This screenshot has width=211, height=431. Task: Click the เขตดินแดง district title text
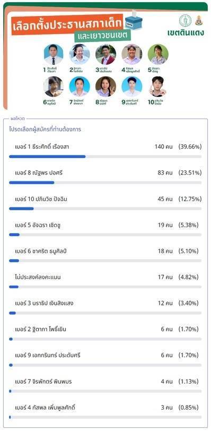pos(186,32)
